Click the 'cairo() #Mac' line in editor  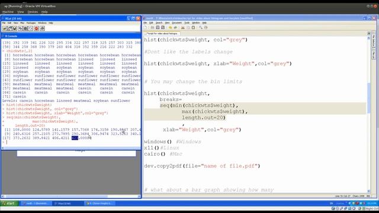pos(163,154)
